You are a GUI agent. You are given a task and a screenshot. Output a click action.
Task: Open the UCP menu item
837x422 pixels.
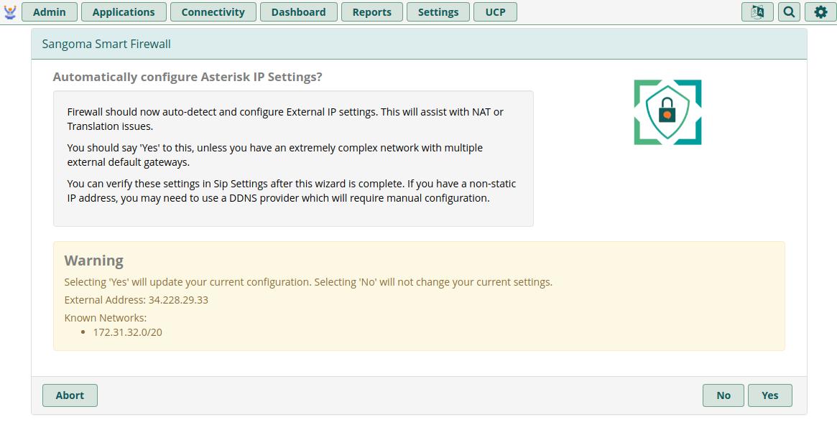pyautogui.click(x=495, y=12)
